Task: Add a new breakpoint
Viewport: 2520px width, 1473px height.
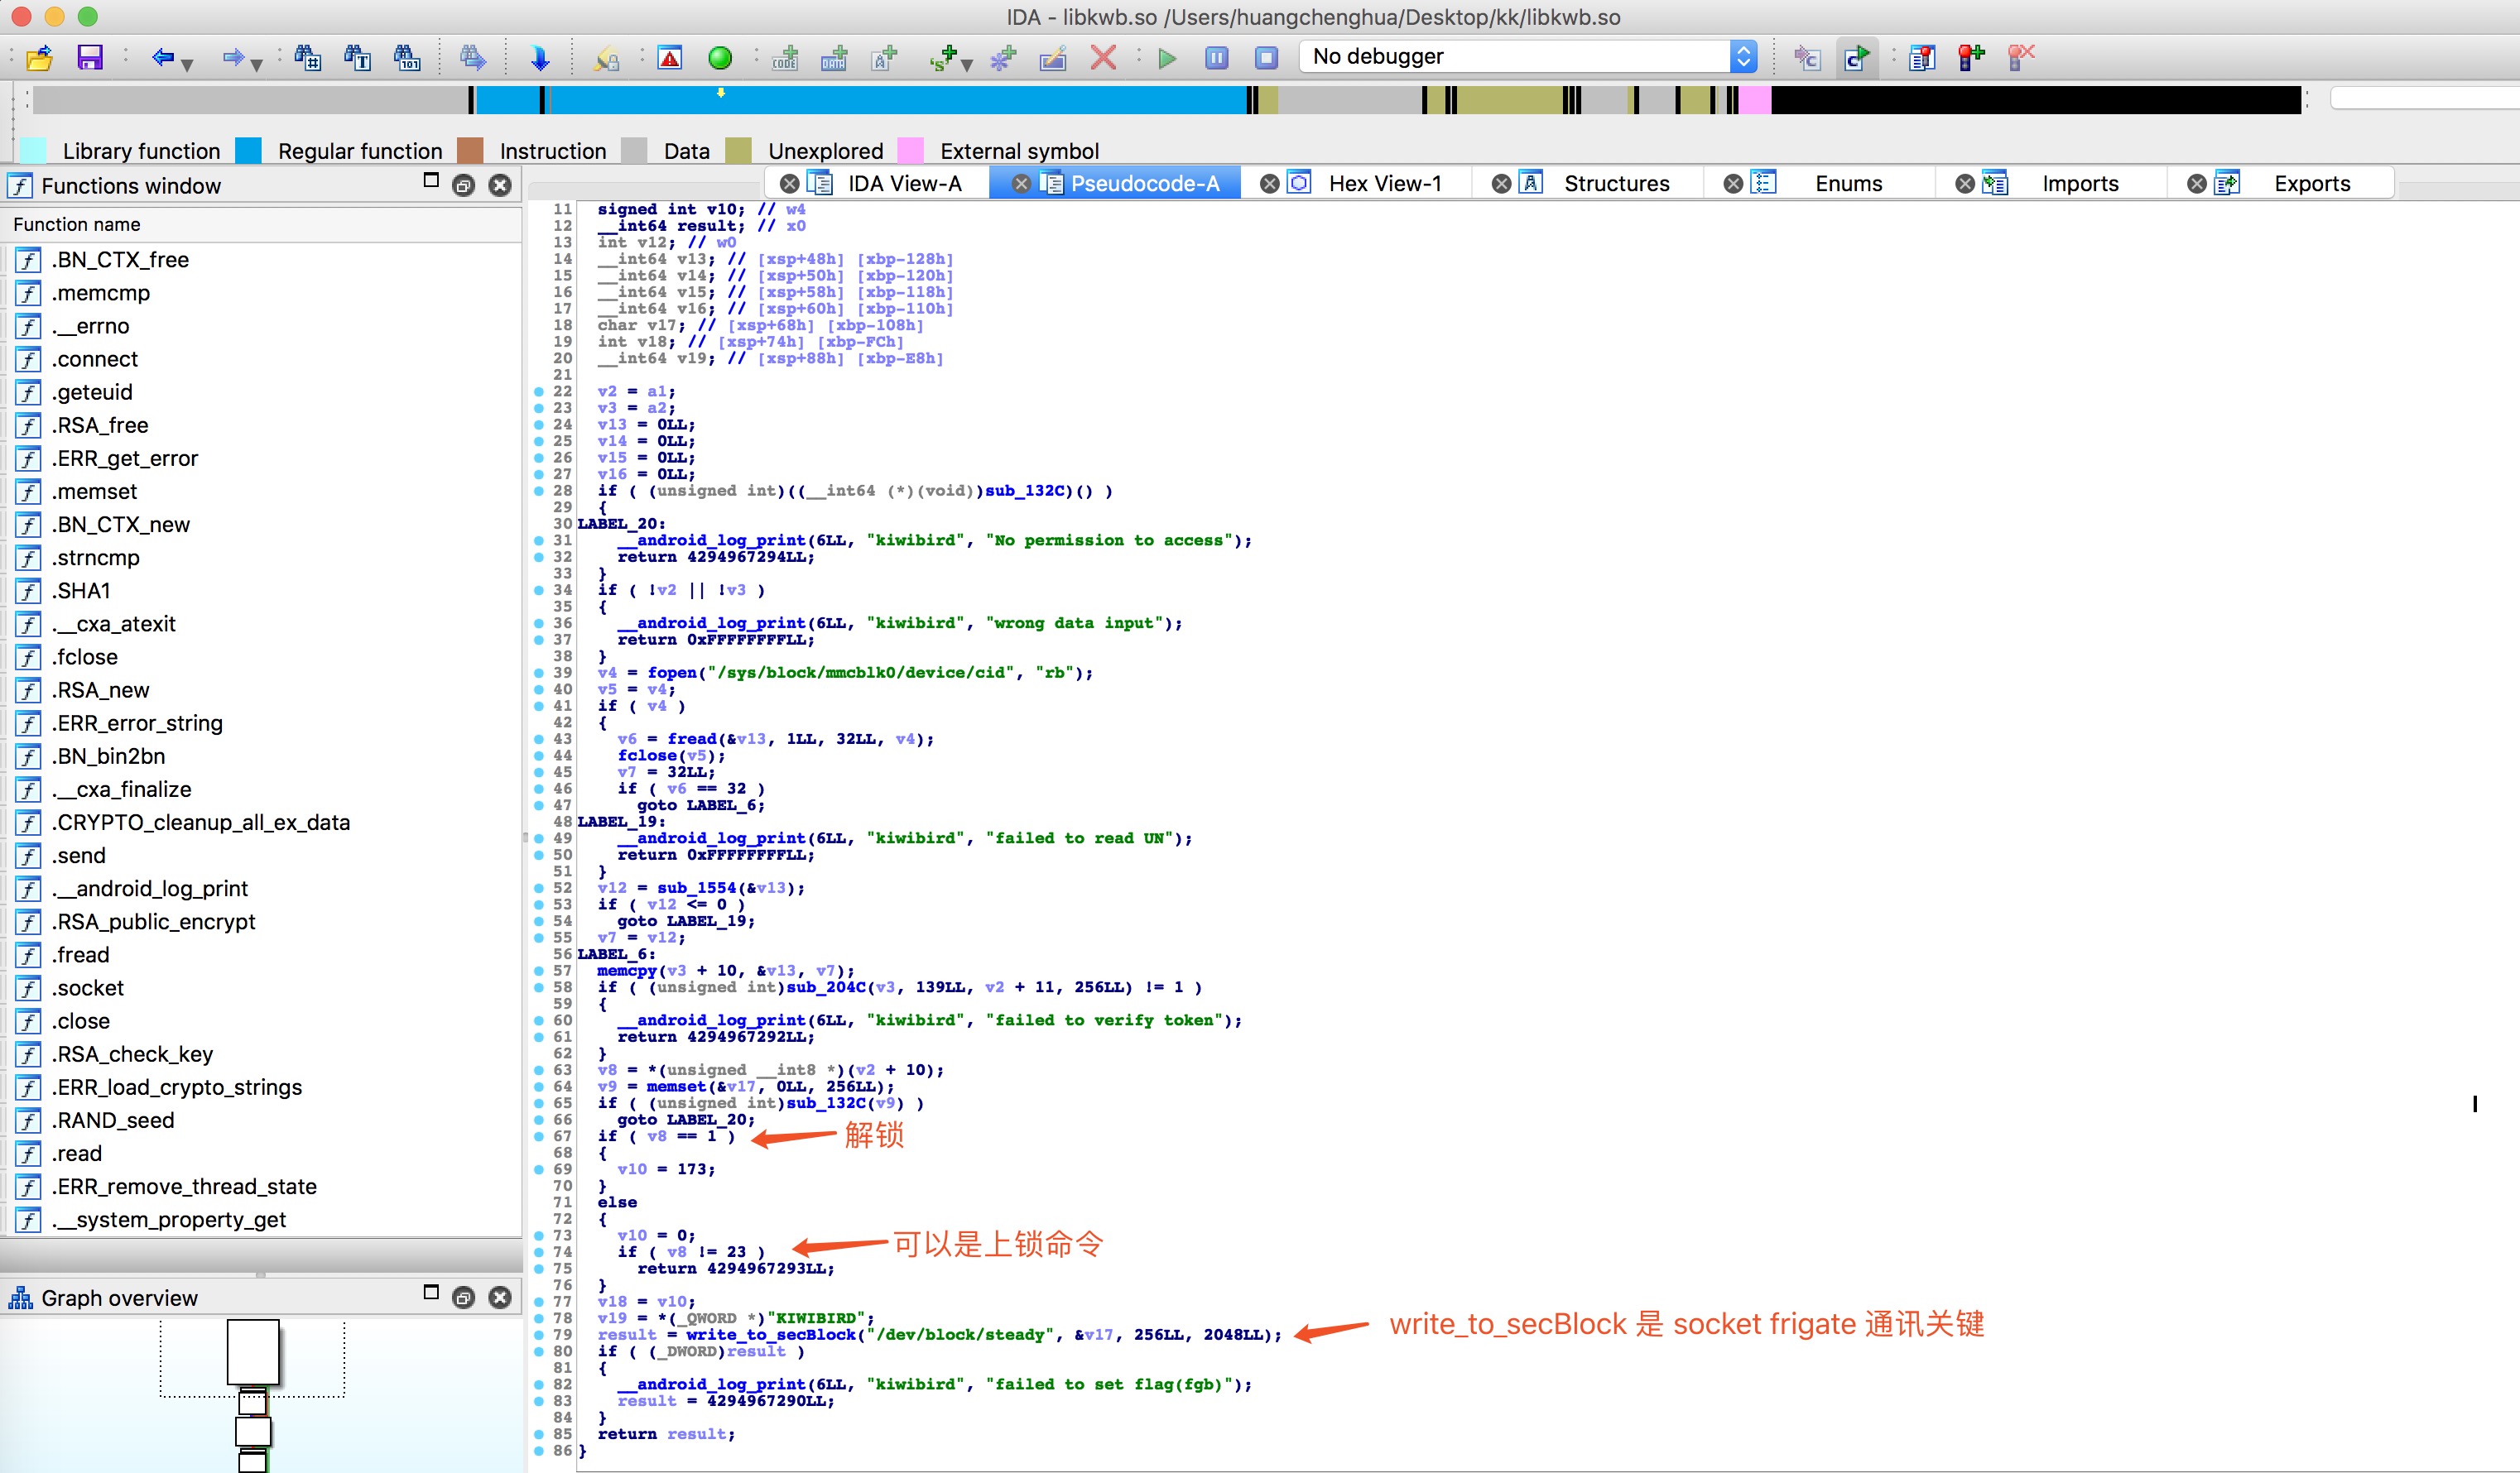Action: tap(1972, 58)
